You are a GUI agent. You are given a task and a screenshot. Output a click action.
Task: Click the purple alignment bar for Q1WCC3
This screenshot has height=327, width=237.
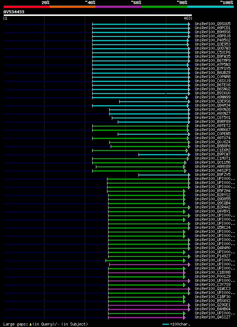pos(149,289)
